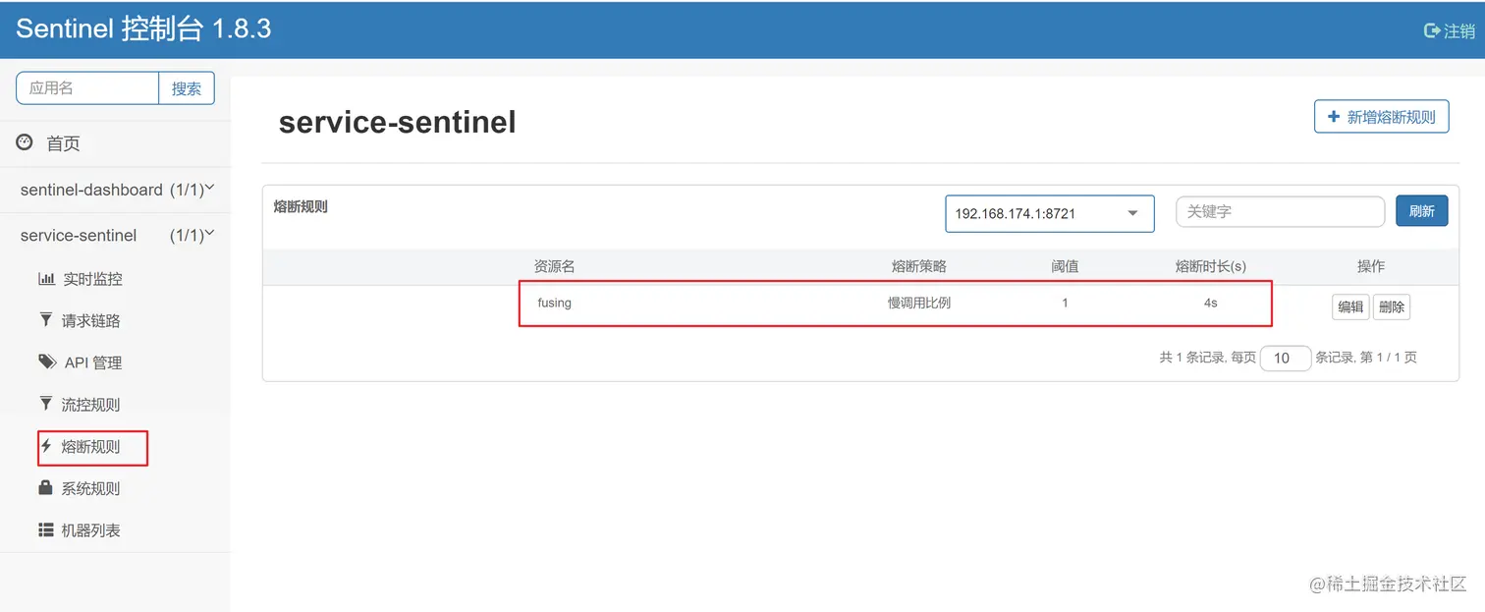This screenshot has height=612, width=1485.
Task: Open the 192.168.174.1:8721 machine dropdown
Action: click(x=1049, y=212)
